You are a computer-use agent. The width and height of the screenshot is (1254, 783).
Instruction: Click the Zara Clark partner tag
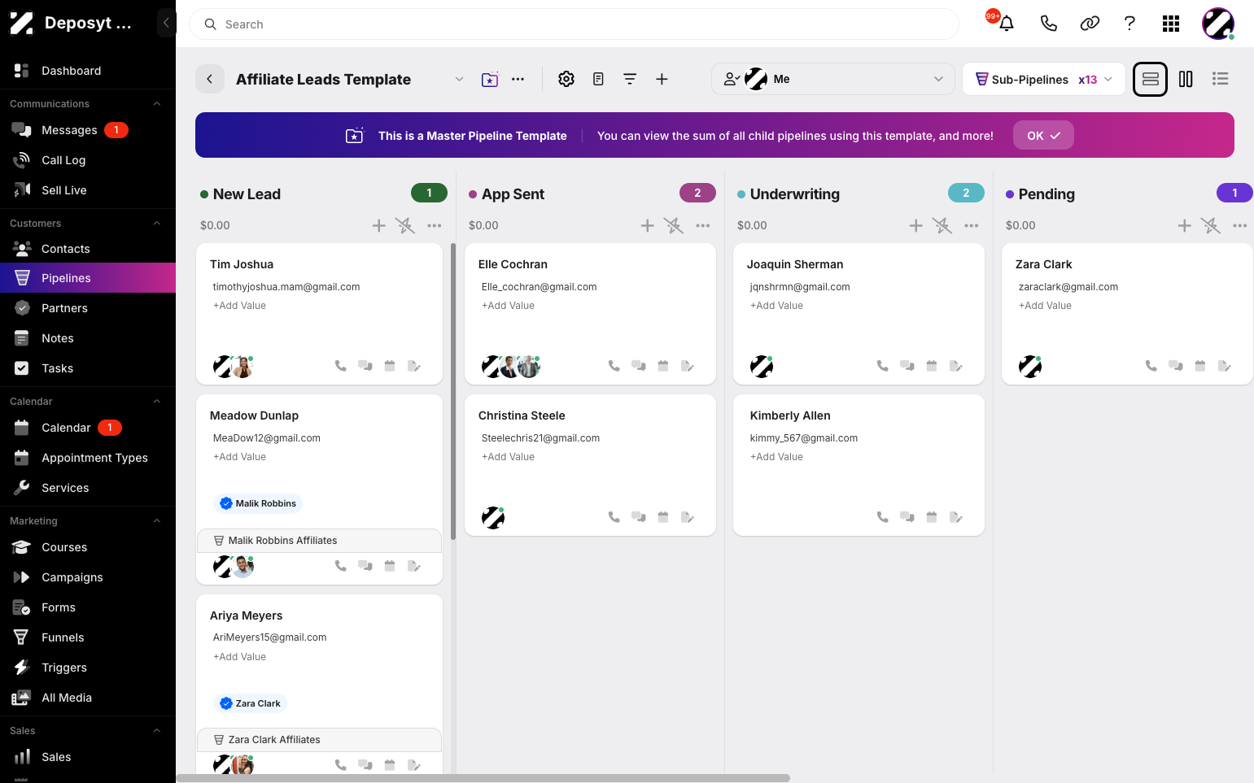click(251, 703)
